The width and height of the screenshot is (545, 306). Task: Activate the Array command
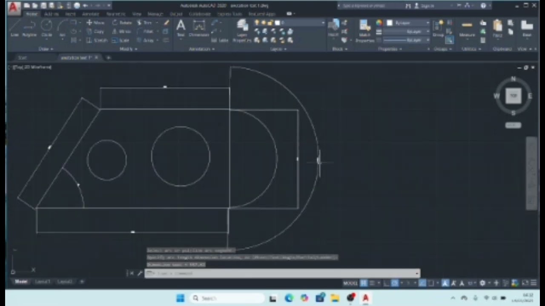click(x=145, y=40)
